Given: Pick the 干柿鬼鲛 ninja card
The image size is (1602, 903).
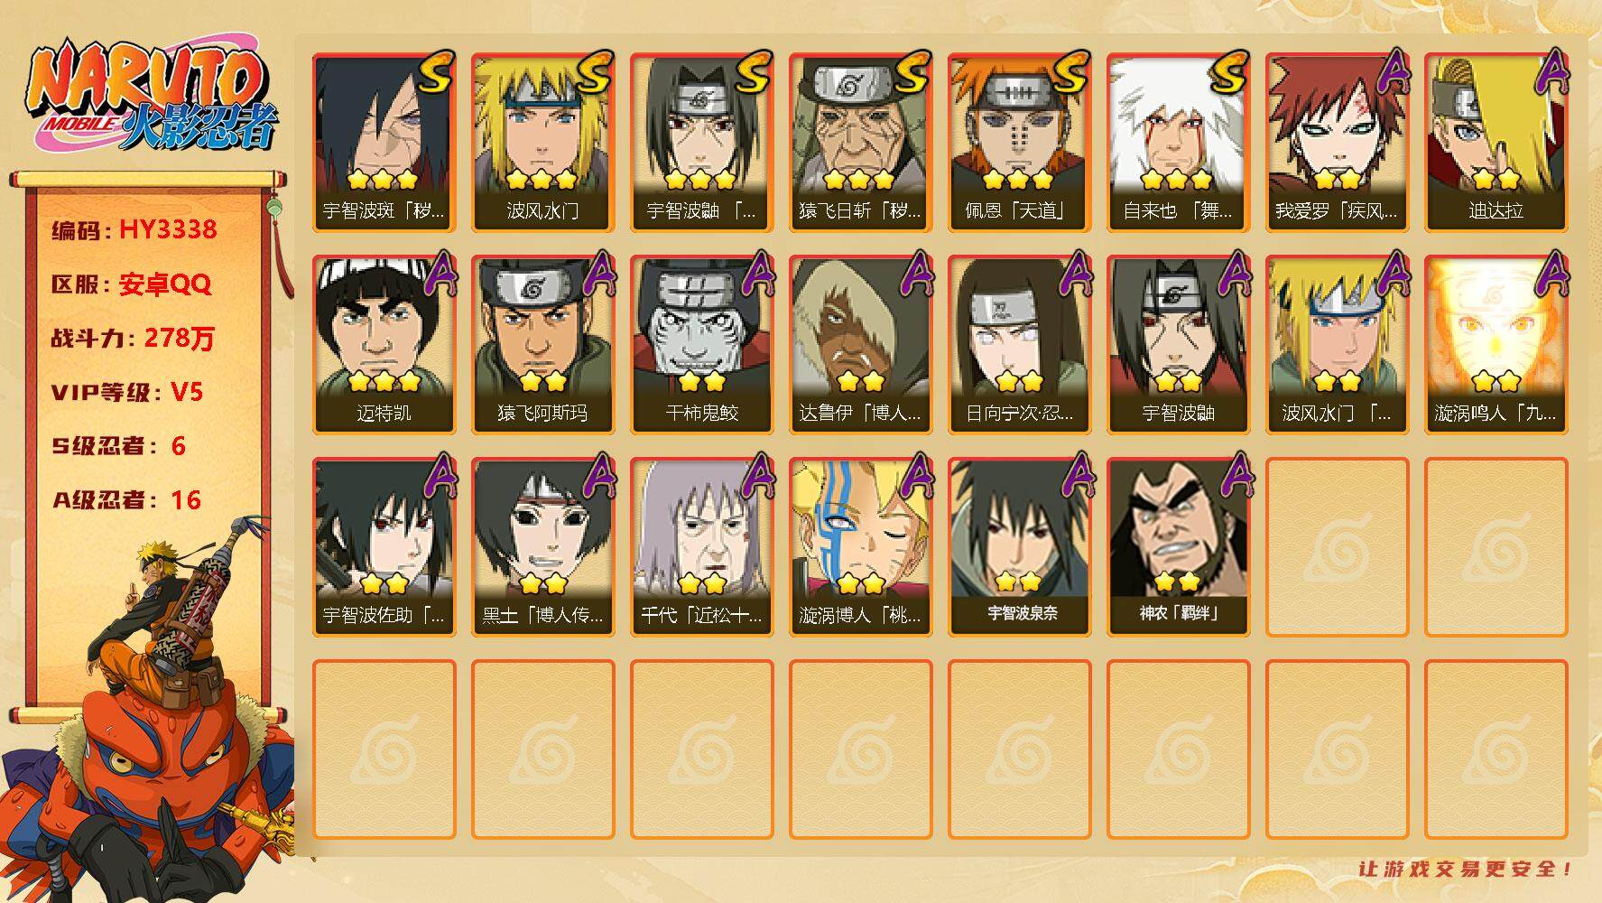Looking at the screenshot, I should click(701, 344).
